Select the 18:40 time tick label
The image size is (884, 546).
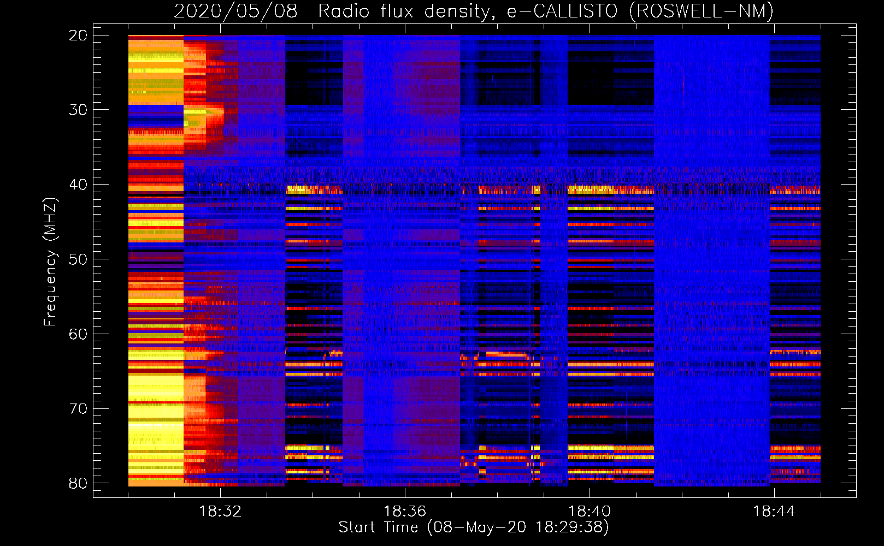(x=590, y=512)
